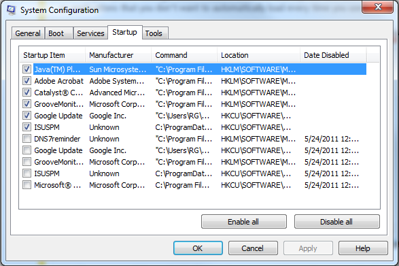This screenshot has height=266, width=399.
Task: Check the disabled Microsoft® startup item
Action: (27, 185)
